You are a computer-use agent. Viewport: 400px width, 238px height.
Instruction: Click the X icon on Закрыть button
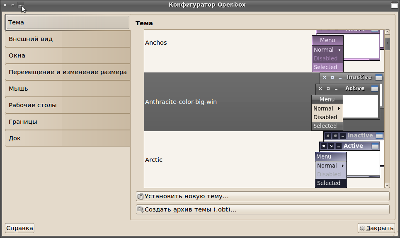[x=362, y=228]
